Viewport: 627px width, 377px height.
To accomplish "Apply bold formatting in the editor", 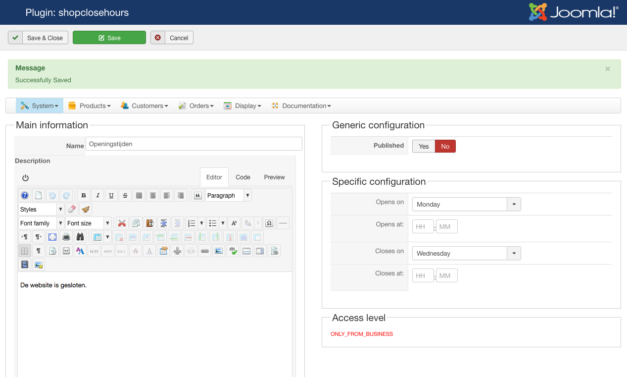I will tap(84, 196).
